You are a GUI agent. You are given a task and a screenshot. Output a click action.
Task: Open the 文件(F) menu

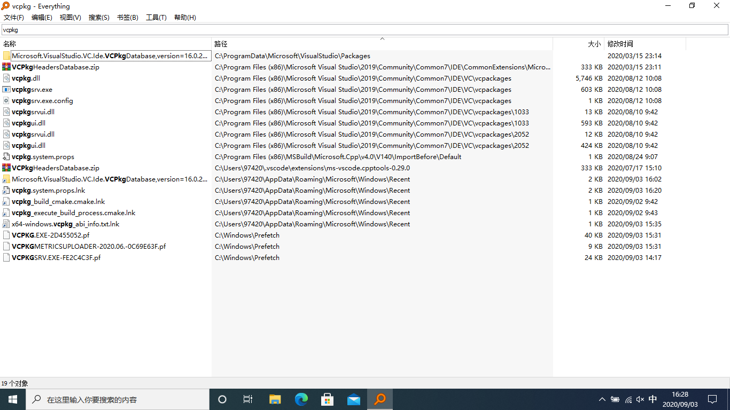[x=14, y=18]
